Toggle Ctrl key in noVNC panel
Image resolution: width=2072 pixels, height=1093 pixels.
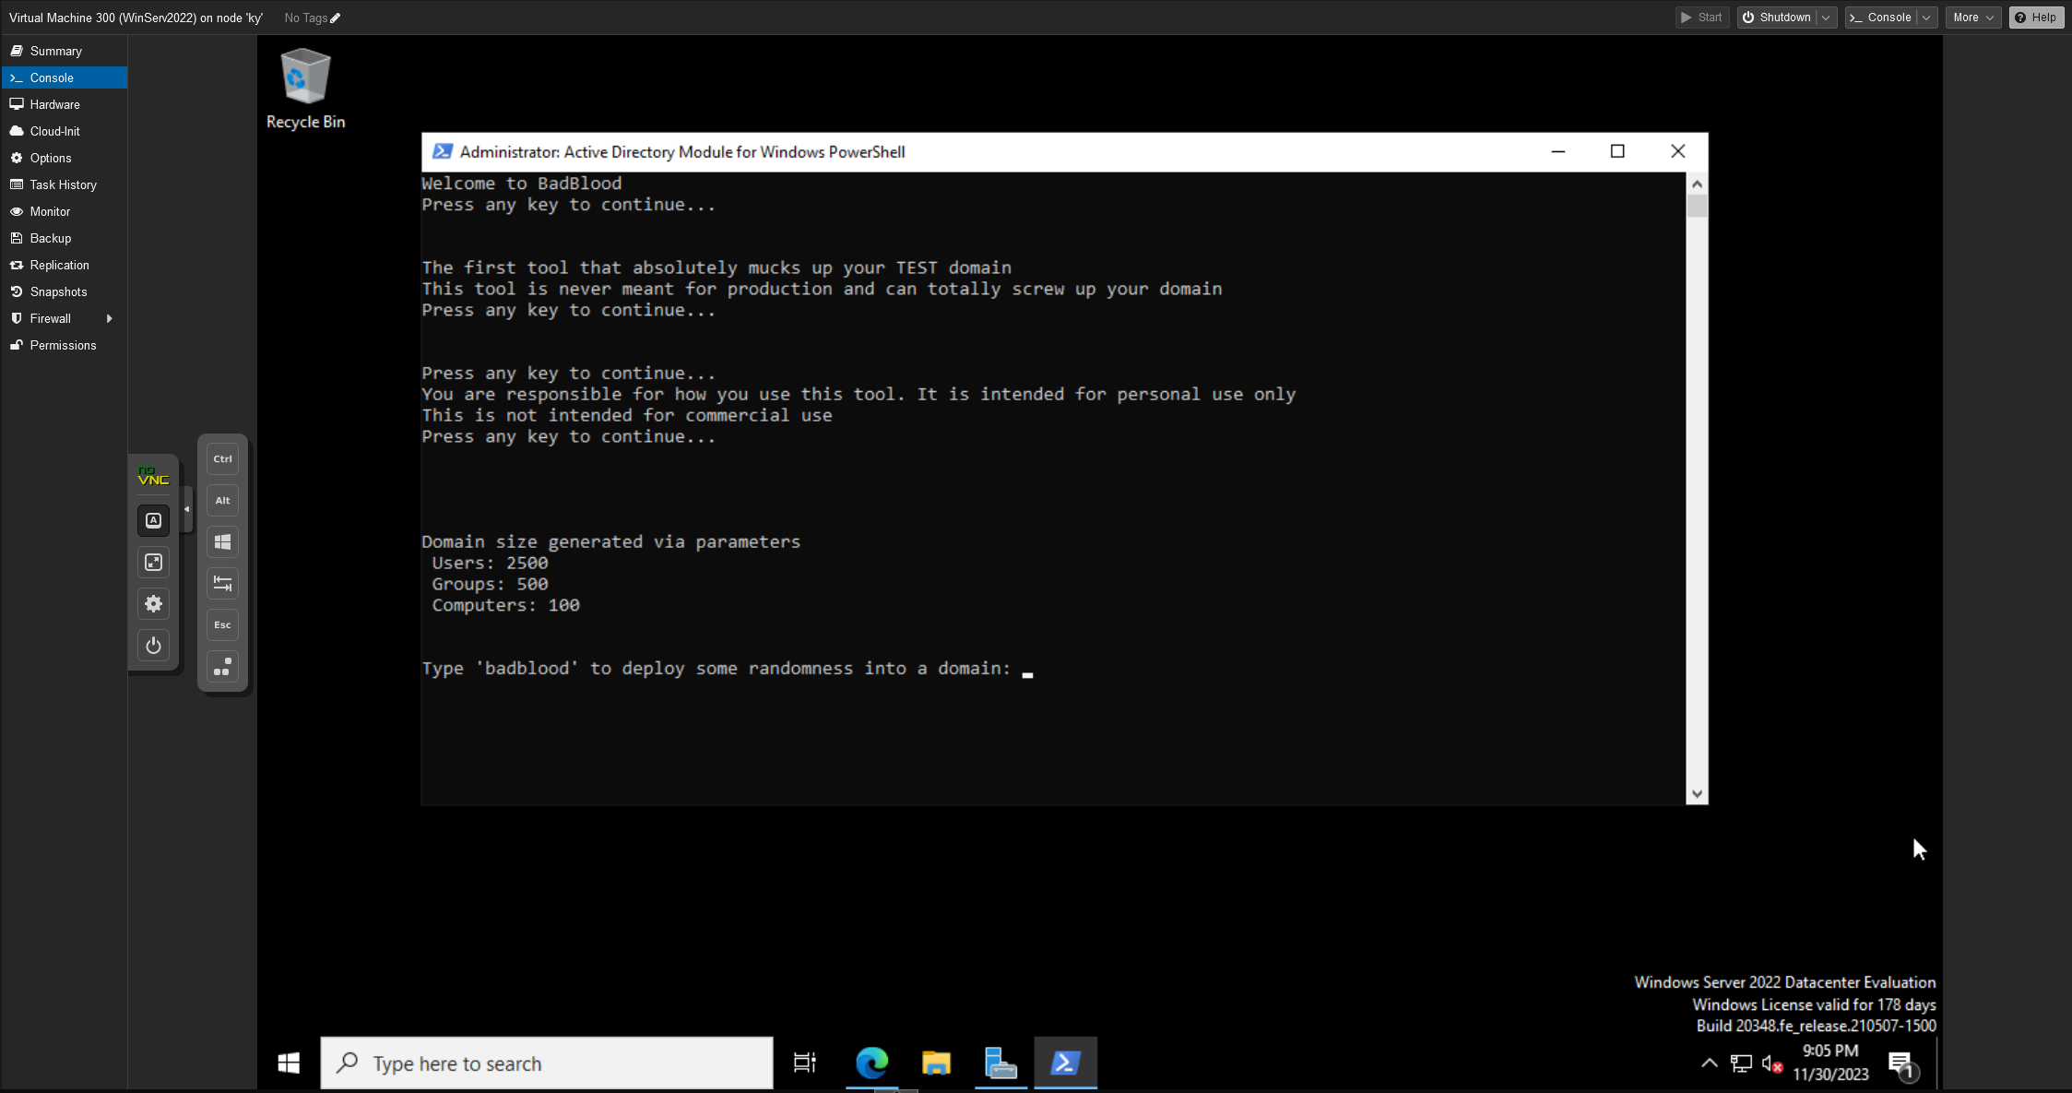tap(222, 459)
